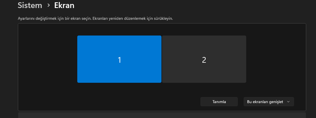Screen dimensions: 316x118
Task: Click the number 1 inside blue monitor
Action: 119,60
